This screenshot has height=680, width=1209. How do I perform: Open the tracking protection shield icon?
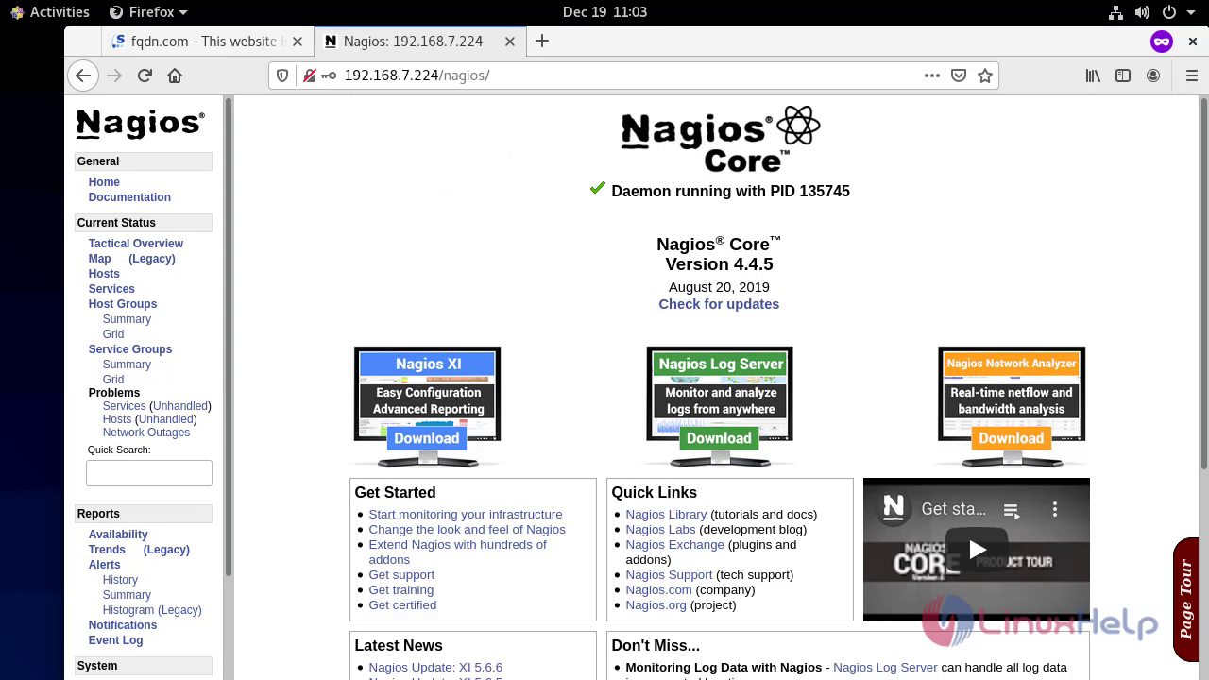tap(282, 76)
